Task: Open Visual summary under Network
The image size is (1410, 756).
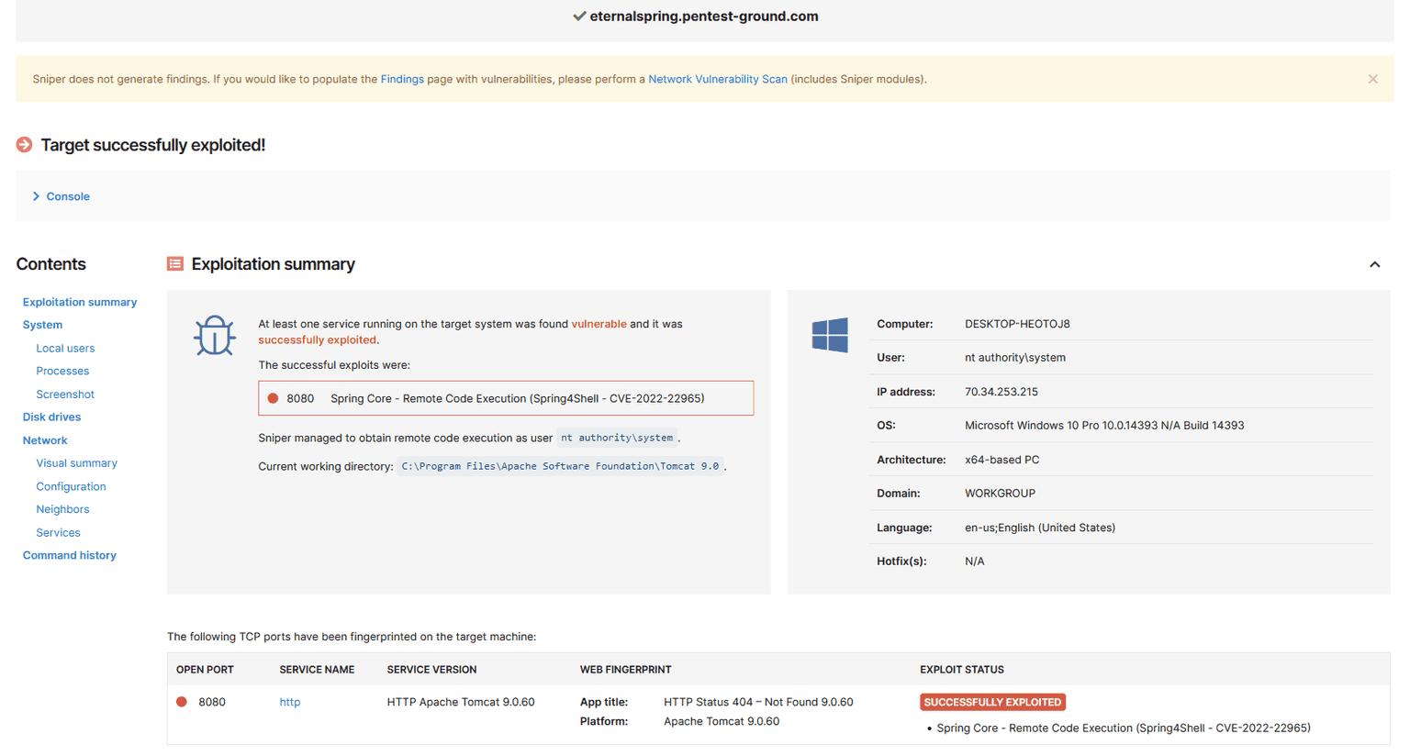Action: (x=76, y=463)
